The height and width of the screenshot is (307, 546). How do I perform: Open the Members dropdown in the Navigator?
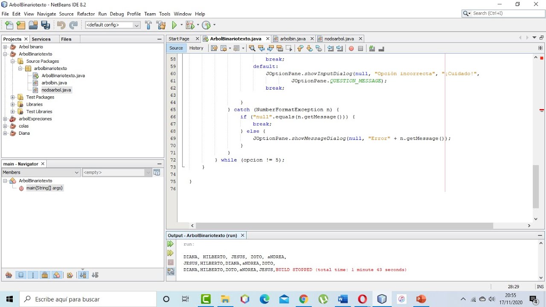(x=41, y=172)
